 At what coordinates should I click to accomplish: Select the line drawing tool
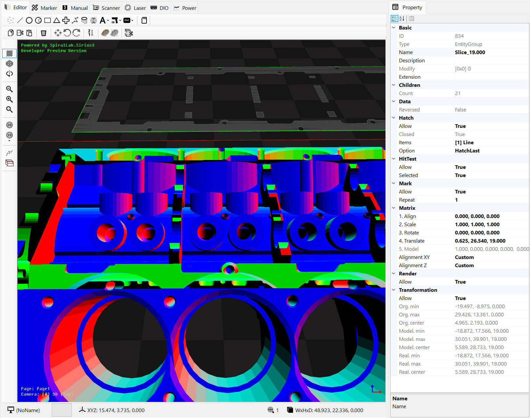(20, 21)
